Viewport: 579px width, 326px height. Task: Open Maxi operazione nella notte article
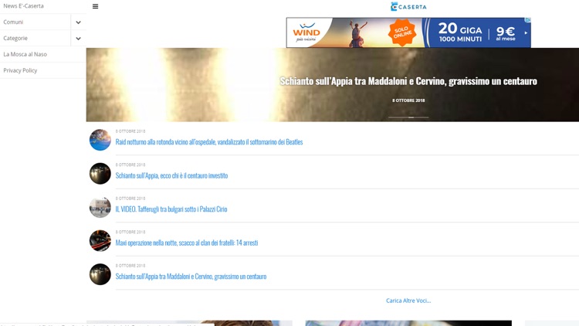tap(187, 243)
